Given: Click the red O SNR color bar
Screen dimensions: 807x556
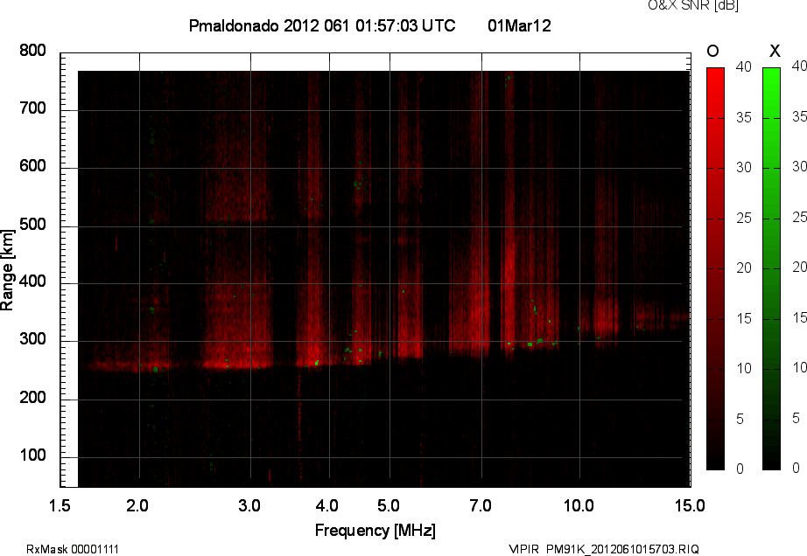Looking at the screenshot, I should (715, 268).
